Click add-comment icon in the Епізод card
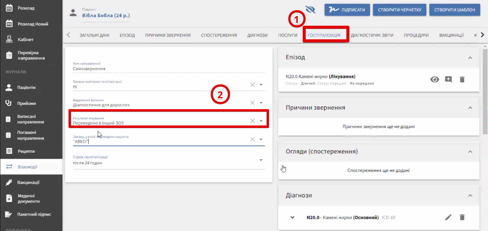 (x=448, y=80)
